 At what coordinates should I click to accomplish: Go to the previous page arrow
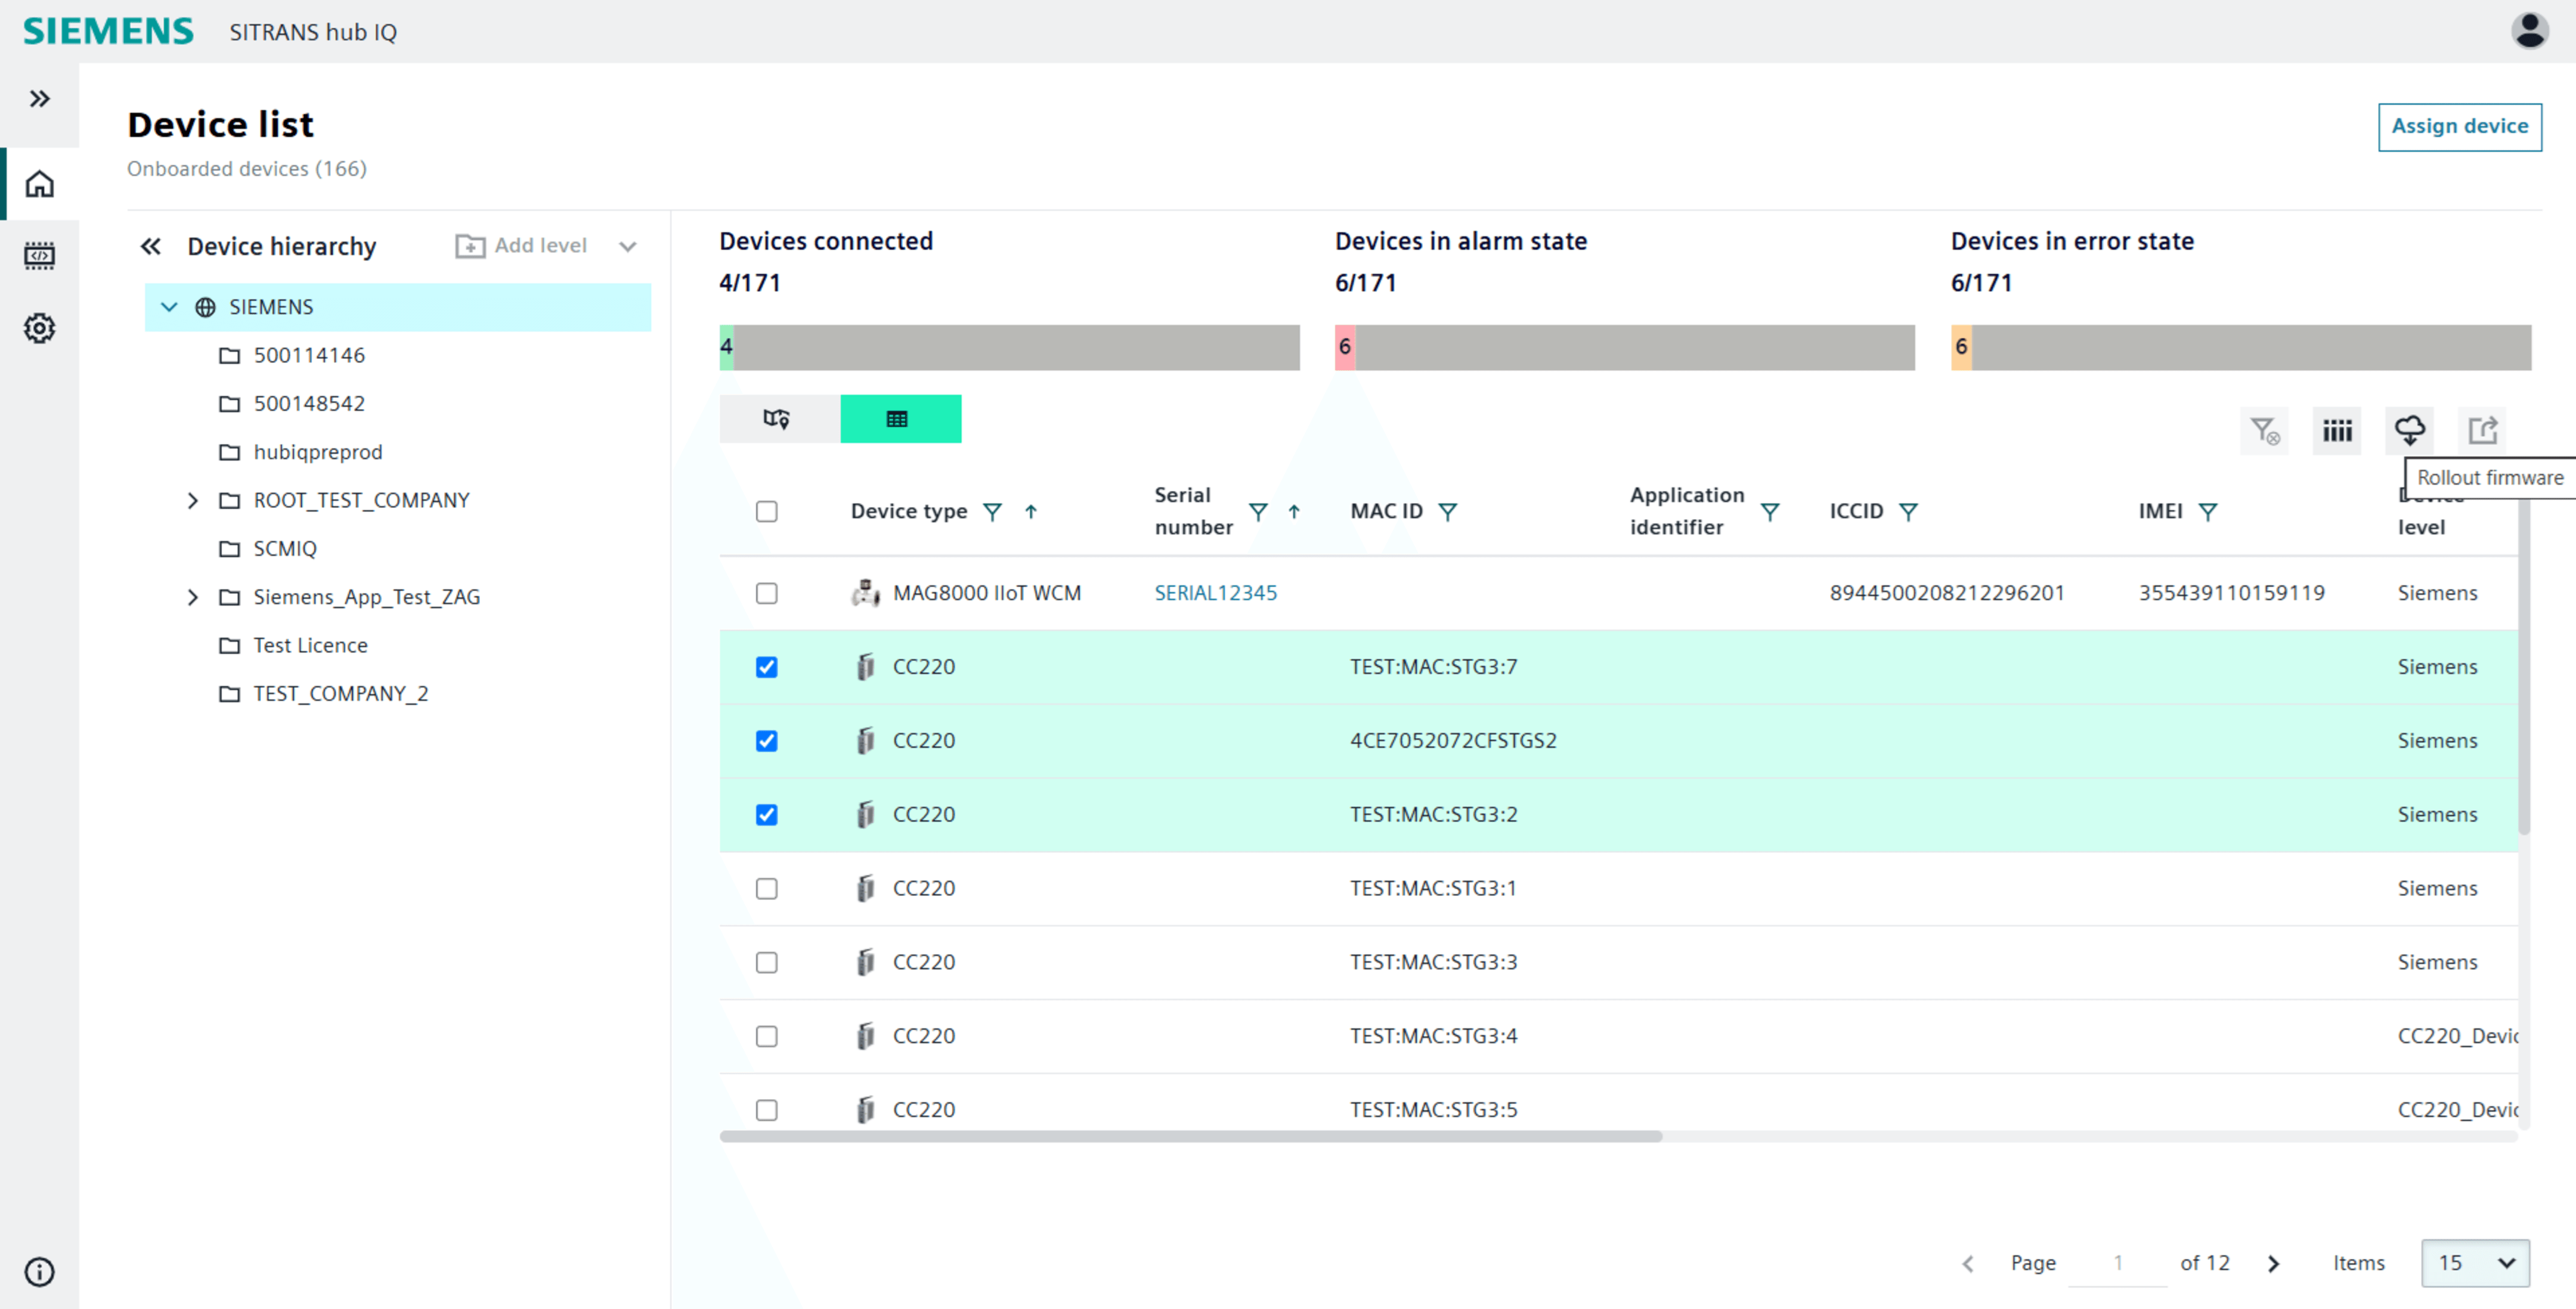tap(1968, 1264)
